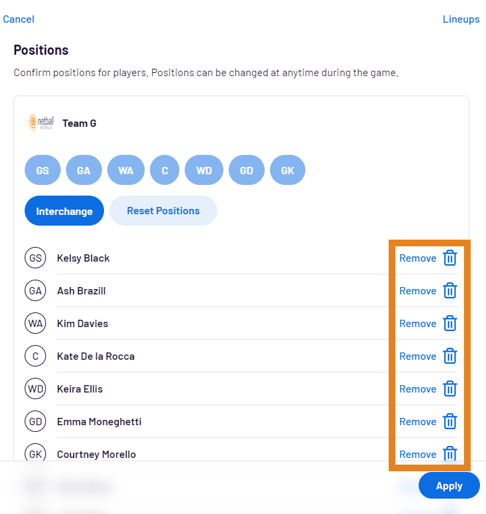Click trash icon next to Keira Ellis
Screen dimensions: 486x514
[450, 389]
